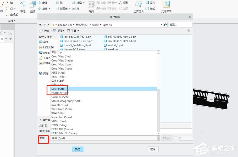Image resolution: width=238 pixels, height=157 pixels.
Task: Select file socket_1.prt
Action: (114, 45)
